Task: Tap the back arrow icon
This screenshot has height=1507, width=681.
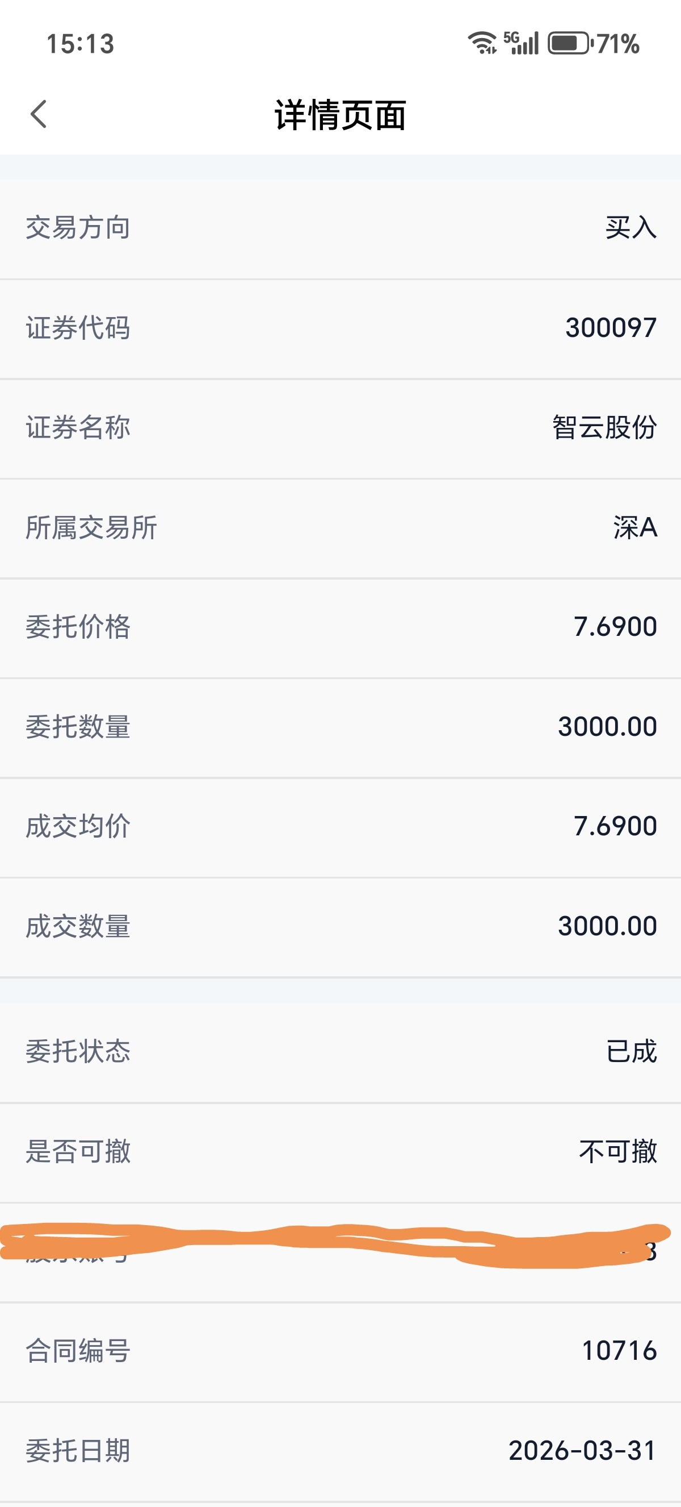Action: pos(39,114)
